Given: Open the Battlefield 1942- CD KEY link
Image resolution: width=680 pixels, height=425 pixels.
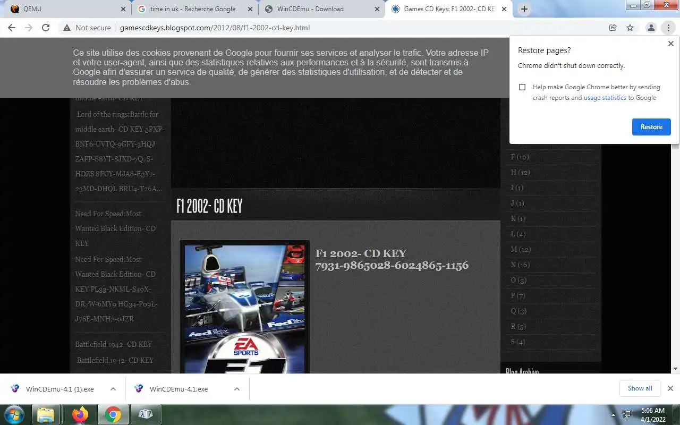Looking at the screenshot, I should (114, 344).
